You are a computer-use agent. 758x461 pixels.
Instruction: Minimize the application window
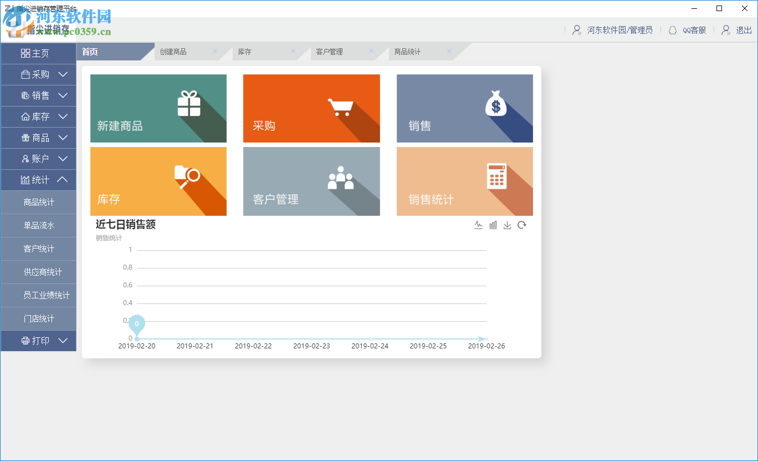pos(694,8)
